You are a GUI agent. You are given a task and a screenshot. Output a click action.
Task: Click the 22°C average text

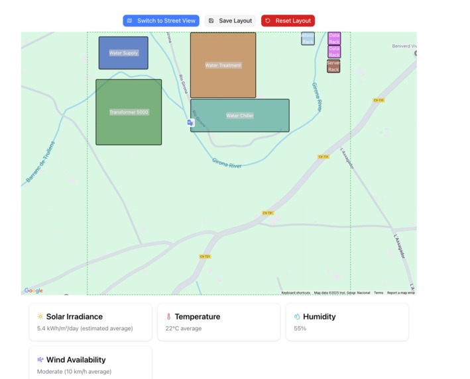(x=184, y=329)
